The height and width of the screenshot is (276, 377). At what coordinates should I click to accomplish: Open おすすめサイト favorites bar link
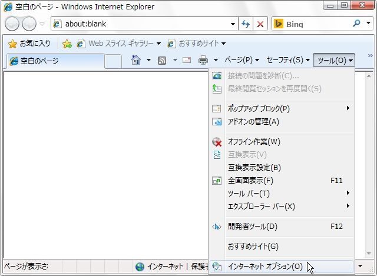point(197,44)
